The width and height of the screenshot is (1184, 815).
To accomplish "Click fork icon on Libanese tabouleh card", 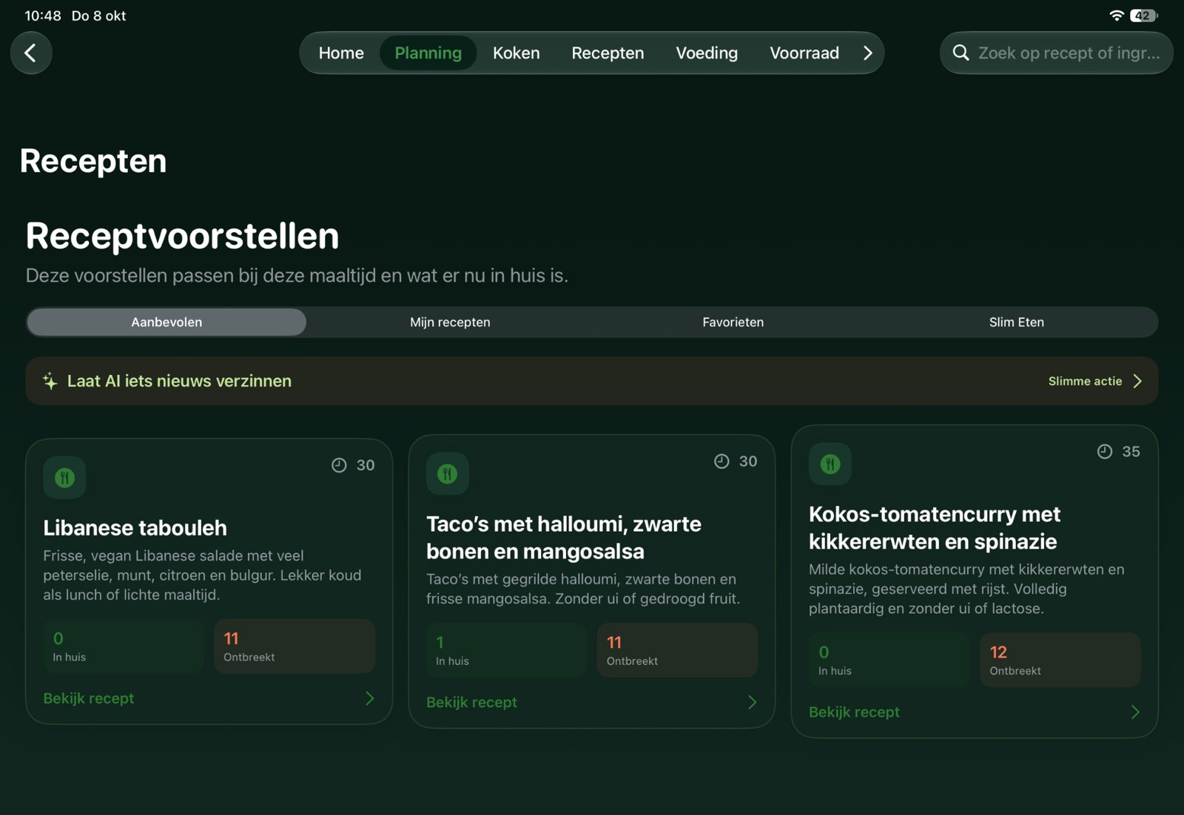I will 64,478.
